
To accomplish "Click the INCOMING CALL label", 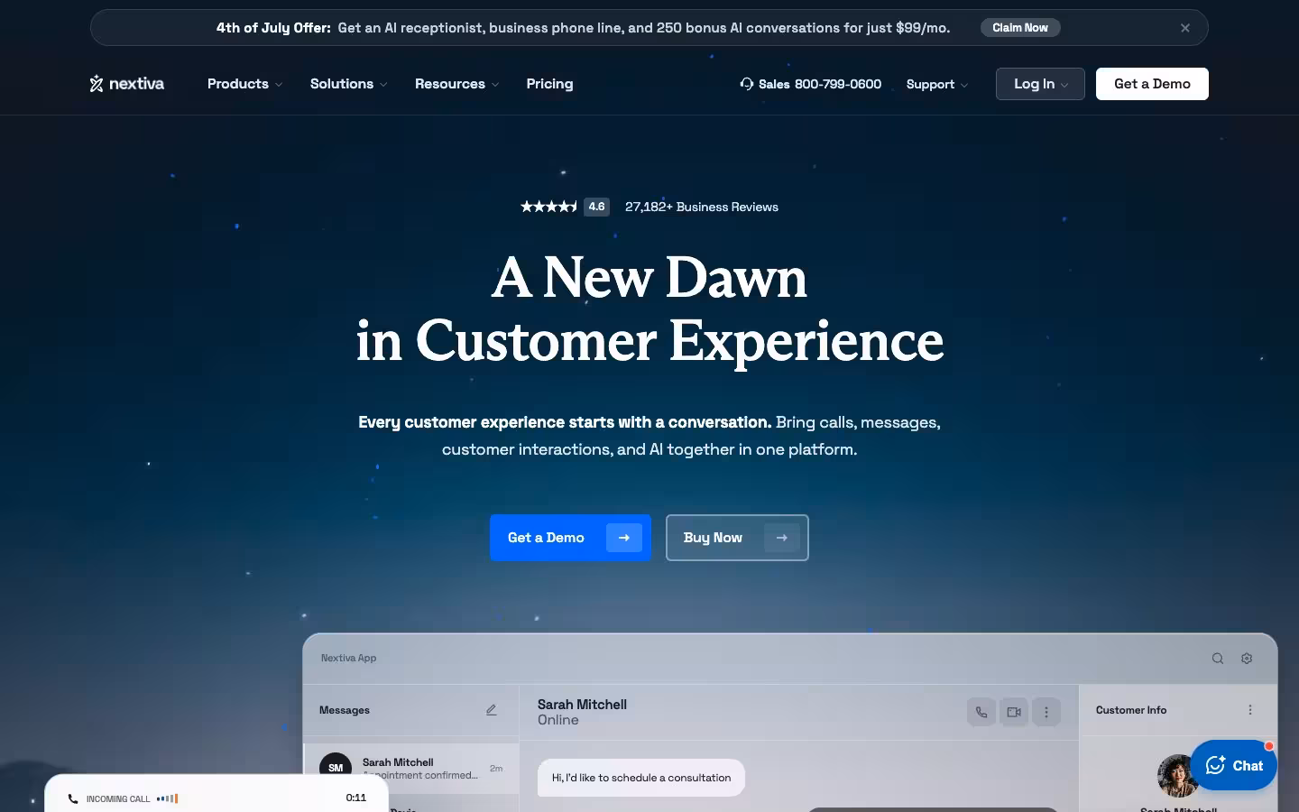I will 118,798.
